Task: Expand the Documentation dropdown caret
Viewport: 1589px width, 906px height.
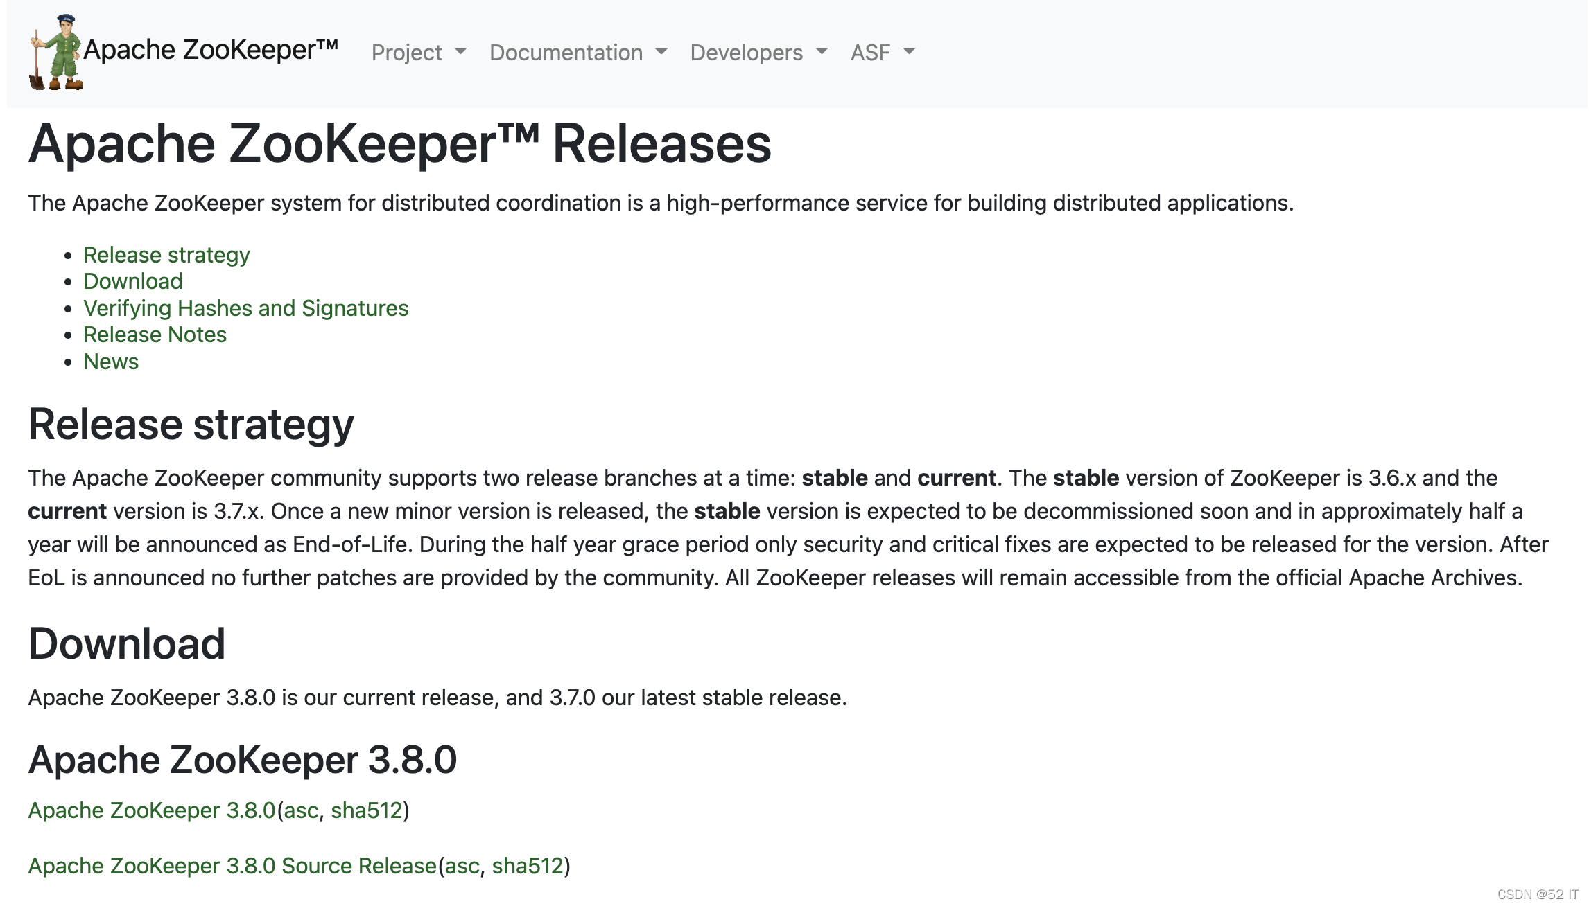Action: (x=661, y=51)
